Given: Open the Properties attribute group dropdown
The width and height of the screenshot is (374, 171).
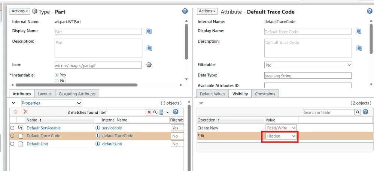Looking at the screenshot, I should pyautogui.click(x=51, y=103).
